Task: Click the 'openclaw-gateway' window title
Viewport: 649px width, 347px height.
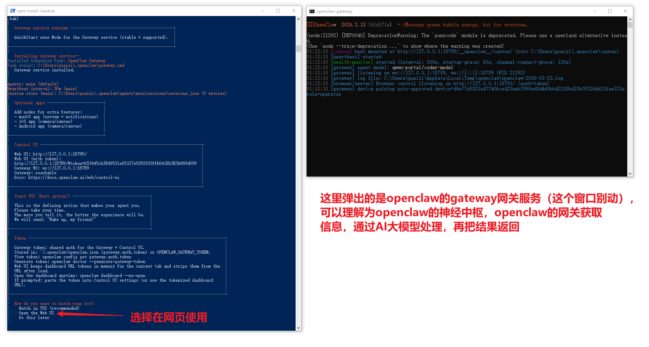Action: (334, 11)
